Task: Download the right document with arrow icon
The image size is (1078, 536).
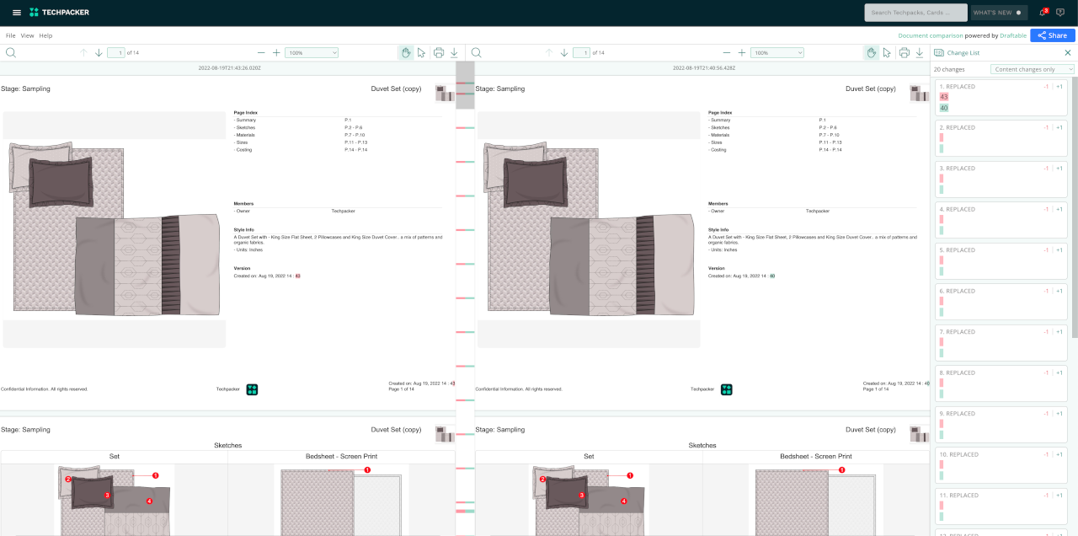Action: tap(920, 52)
